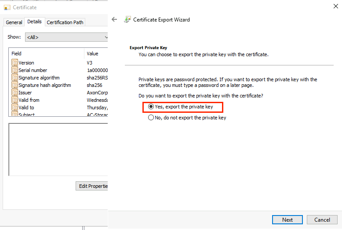Screen dimensions: 342x230
Task: Click the V3 value cell
Action: [89, 63]
